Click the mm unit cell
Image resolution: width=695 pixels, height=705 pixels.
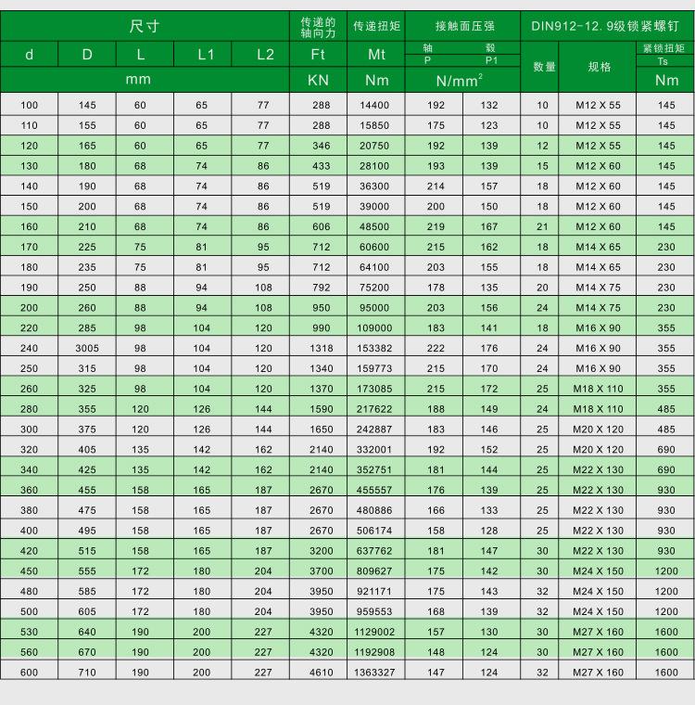point(145,80)
